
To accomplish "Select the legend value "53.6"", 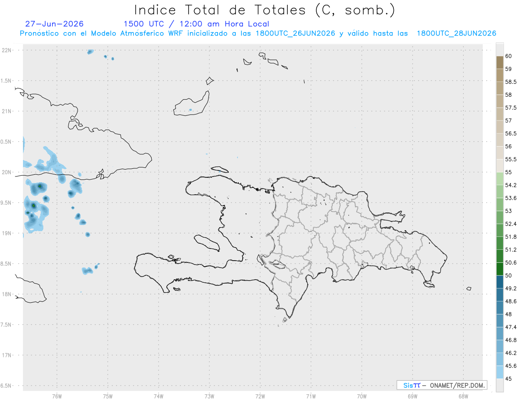I will click(x=511, y=198).
